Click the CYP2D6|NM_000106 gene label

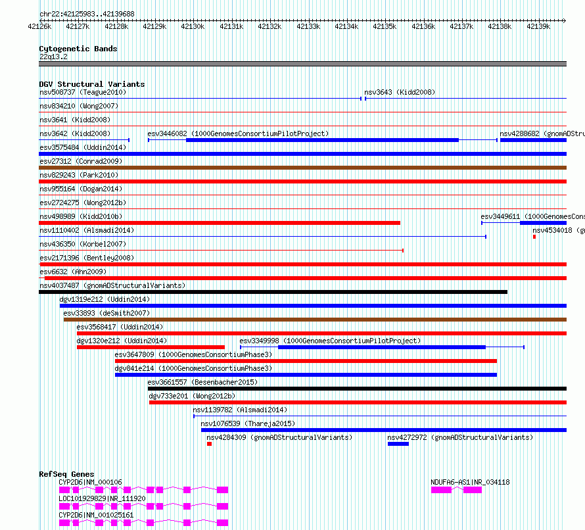(x=90, y=482)
